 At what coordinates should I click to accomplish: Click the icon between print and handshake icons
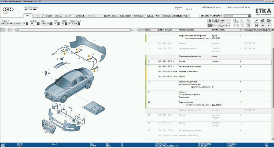(x=216, y=21)
